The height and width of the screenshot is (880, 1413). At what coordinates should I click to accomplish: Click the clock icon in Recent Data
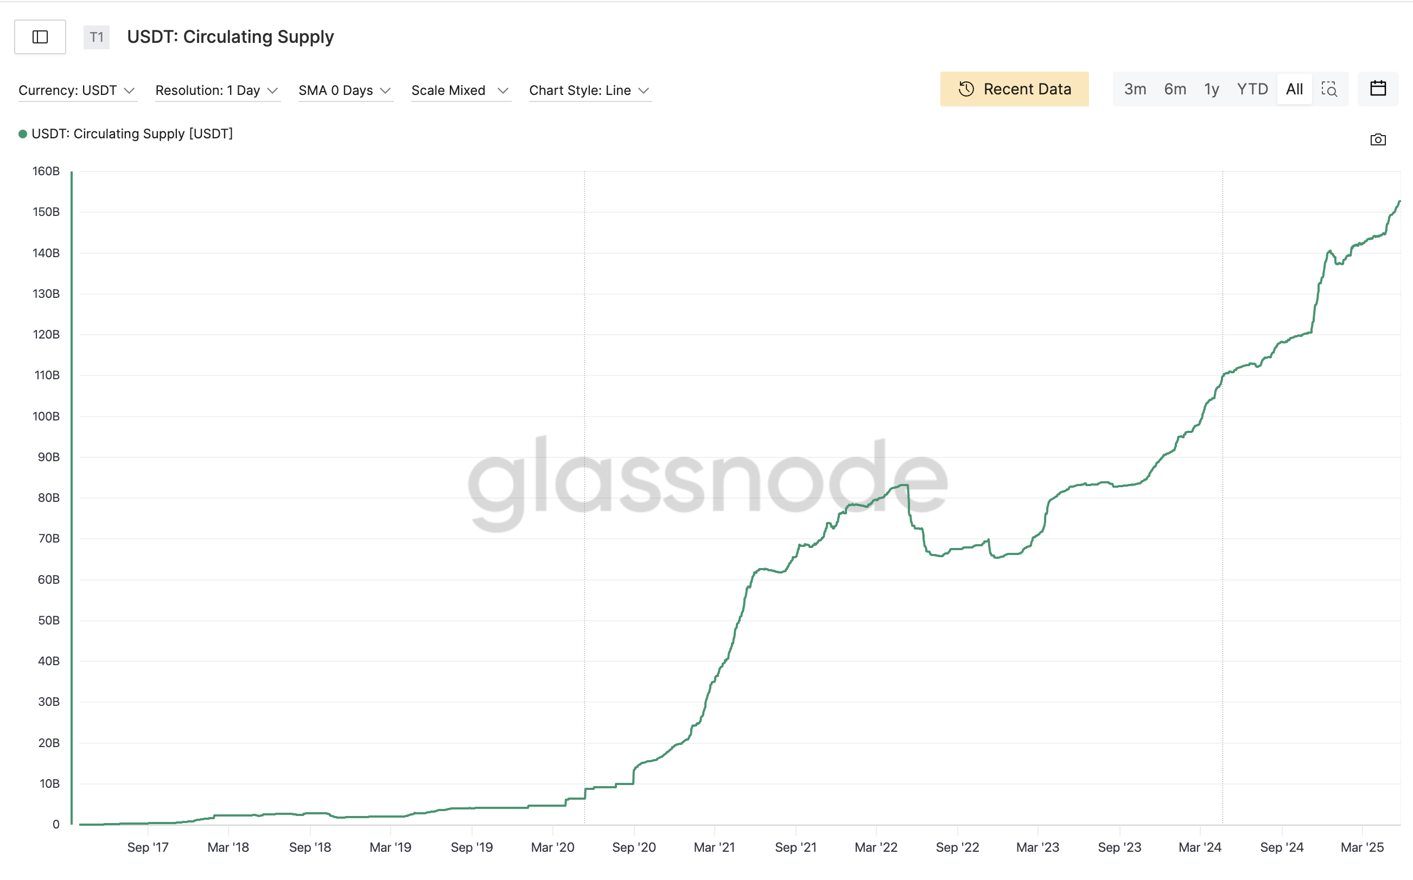(966, 89)
